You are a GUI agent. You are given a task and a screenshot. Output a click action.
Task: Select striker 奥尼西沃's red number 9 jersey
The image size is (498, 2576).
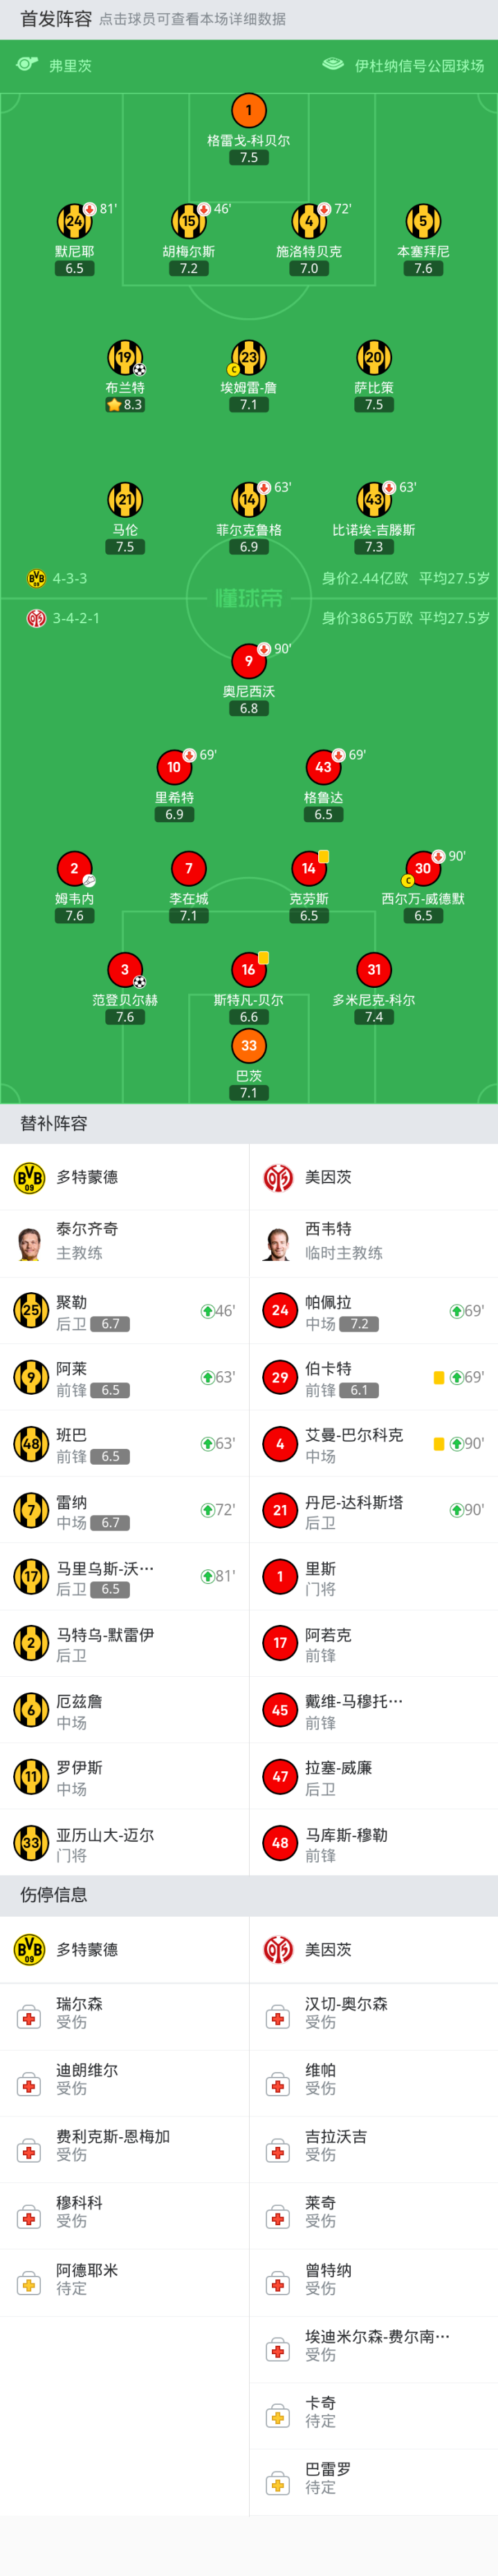[248, 661]
